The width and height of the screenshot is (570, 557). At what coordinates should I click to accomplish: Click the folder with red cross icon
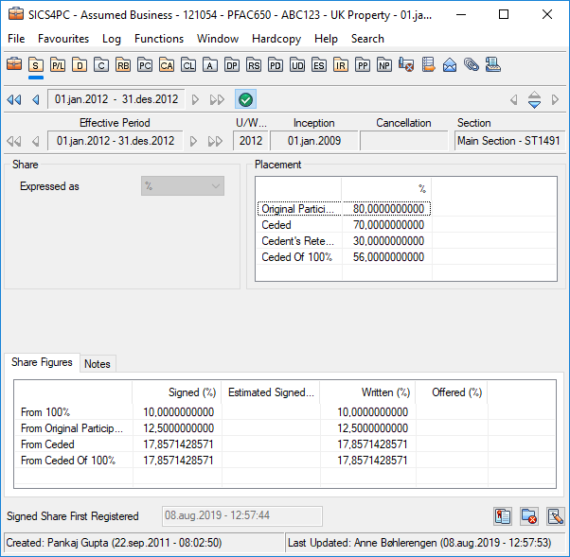pos(529,516)
